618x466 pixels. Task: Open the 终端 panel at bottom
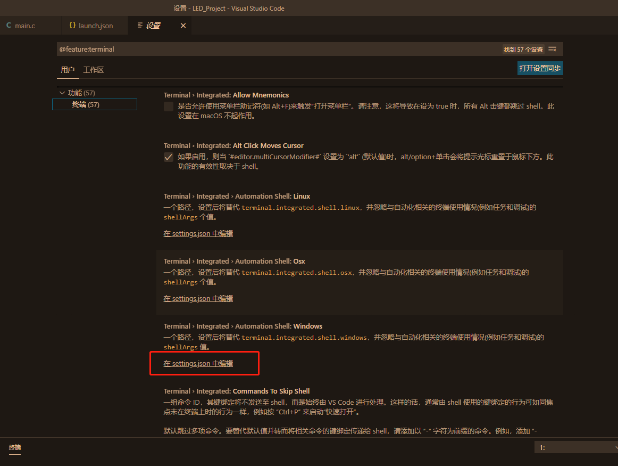click(14, 448)
